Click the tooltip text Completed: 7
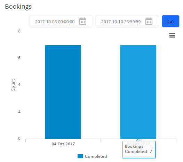 [x=138, y=152]
